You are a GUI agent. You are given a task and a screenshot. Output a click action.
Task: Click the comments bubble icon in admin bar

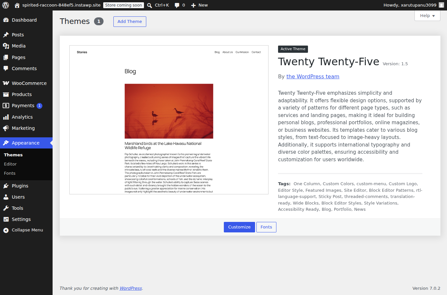coord(177,5)
